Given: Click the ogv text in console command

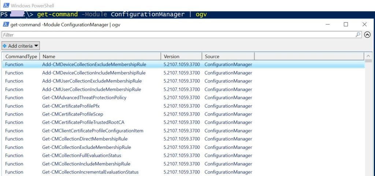Looking at the screenshot, I should [x=201, y=15].
